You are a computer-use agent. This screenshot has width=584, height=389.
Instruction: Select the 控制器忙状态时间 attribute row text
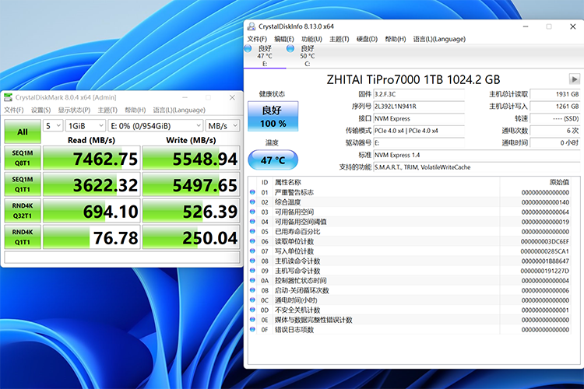(x=301, y=281)
